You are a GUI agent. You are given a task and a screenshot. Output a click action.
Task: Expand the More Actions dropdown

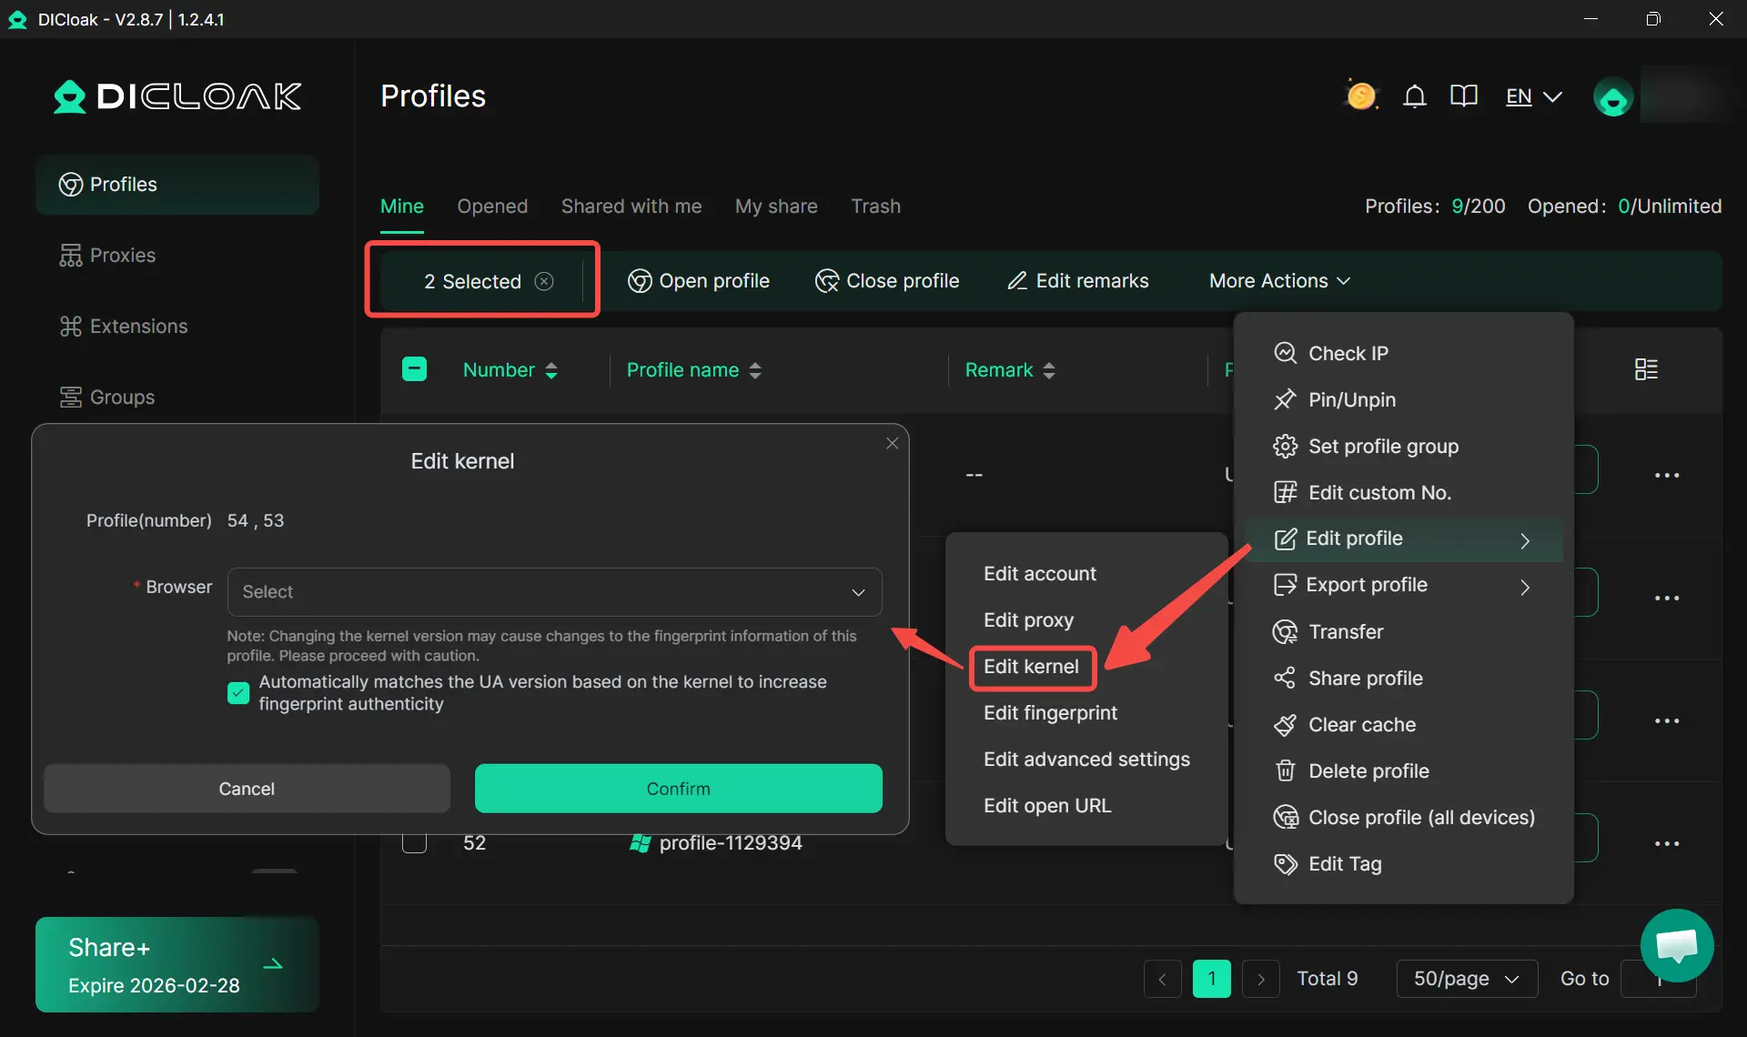tap(1278, 281)
